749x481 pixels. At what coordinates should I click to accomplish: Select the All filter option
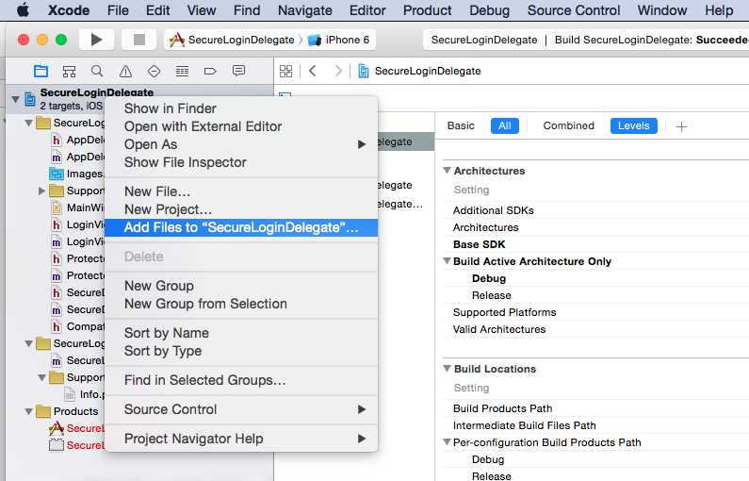(504, 125)
